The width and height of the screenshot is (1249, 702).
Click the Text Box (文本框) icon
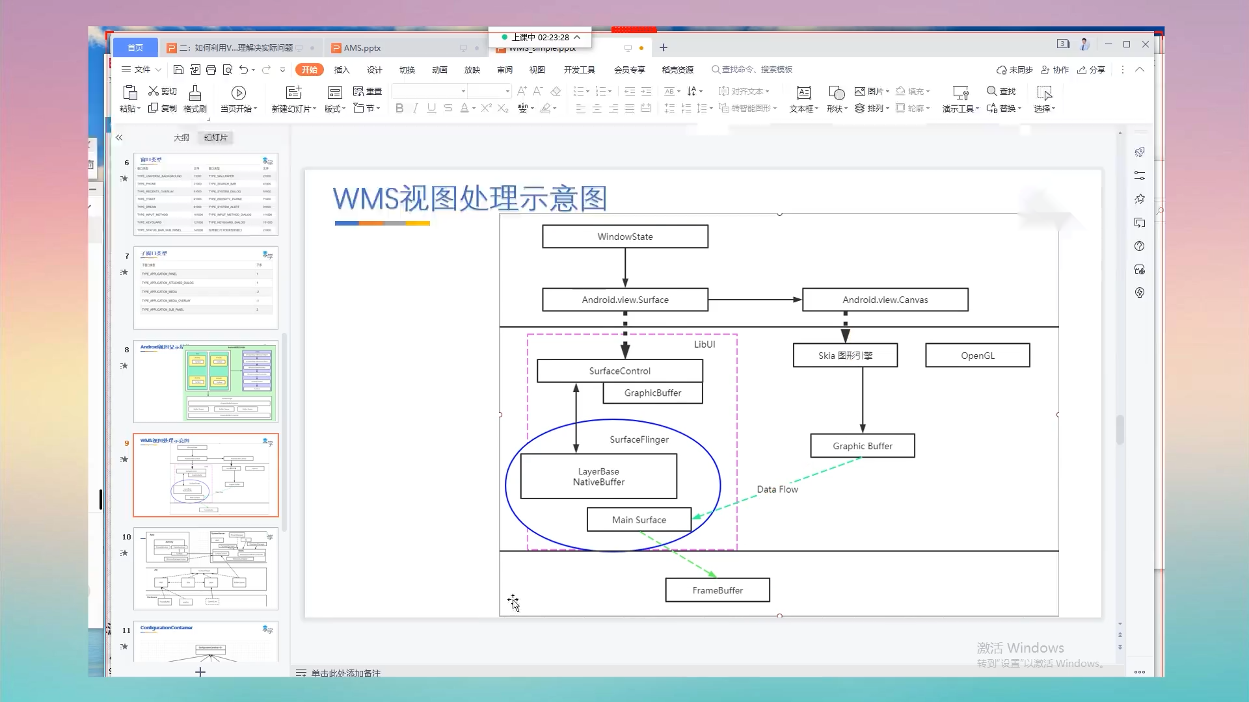point(803,93)
